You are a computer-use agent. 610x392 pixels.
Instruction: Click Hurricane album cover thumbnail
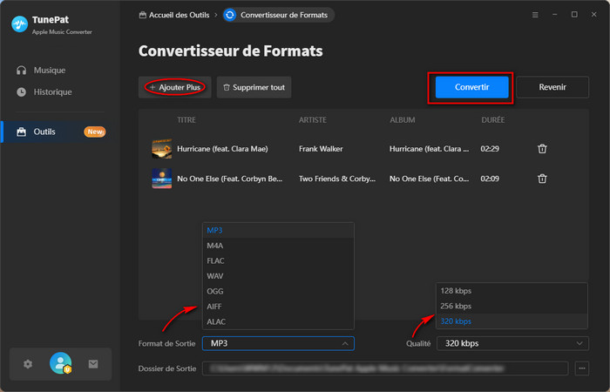[162, 149]
